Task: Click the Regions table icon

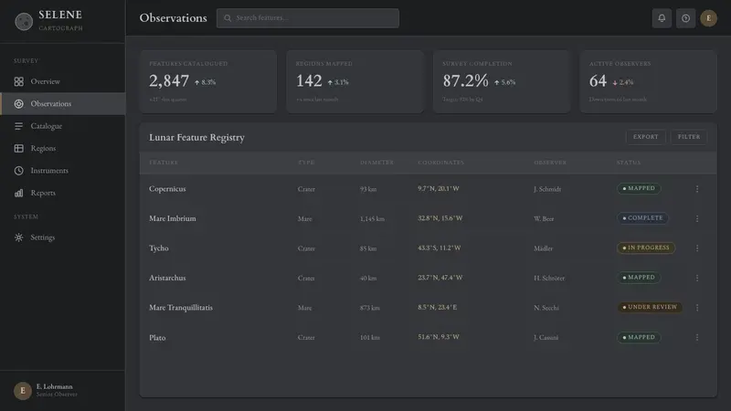Action: (x=18, y=148)
